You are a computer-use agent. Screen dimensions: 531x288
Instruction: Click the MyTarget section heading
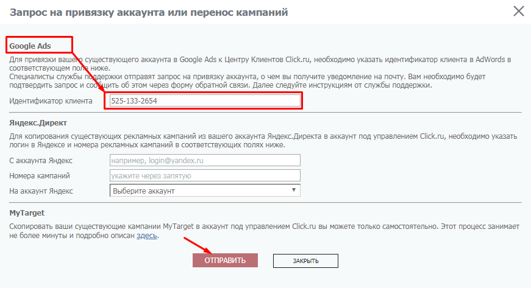coord(27,213)
